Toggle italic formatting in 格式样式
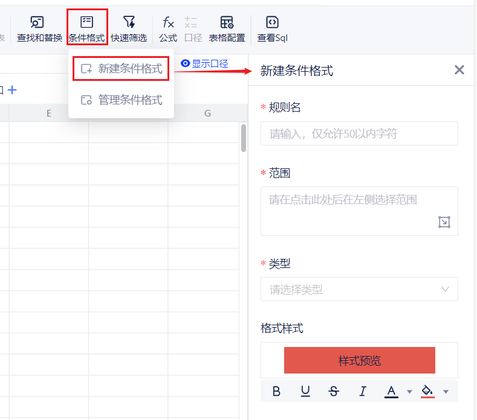Screen dimensions: 477x420 363,392
